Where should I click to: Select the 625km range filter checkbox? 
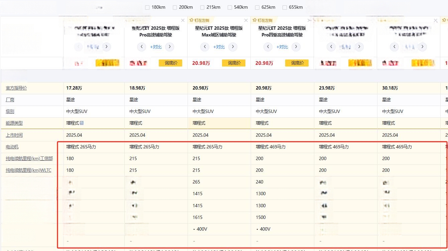click(257, 7)
